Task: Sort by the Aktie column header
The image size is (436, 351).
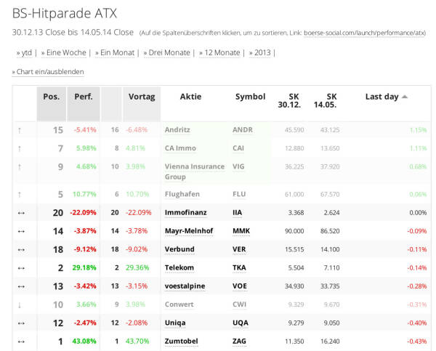Action: 190,97
